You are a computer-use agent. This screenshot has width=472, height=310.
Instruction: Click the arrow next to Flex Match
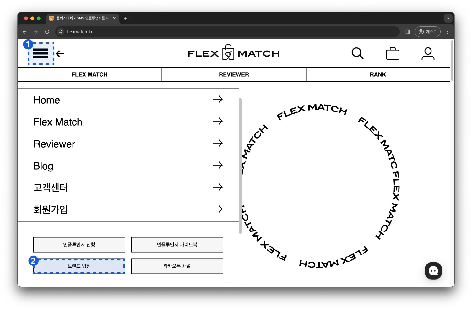218,121
